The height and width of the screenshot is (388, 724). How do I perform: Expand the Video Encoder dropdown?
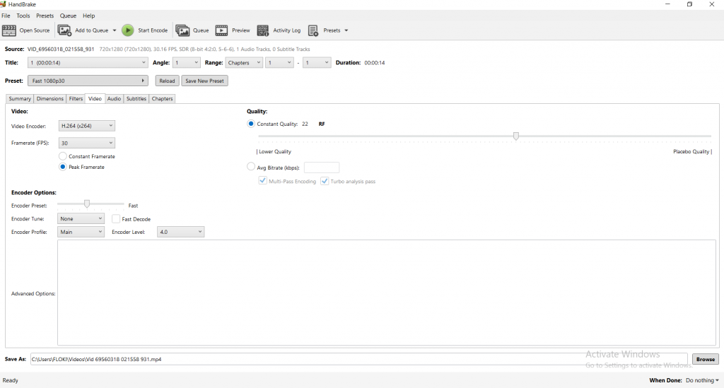tap(86, 126)
